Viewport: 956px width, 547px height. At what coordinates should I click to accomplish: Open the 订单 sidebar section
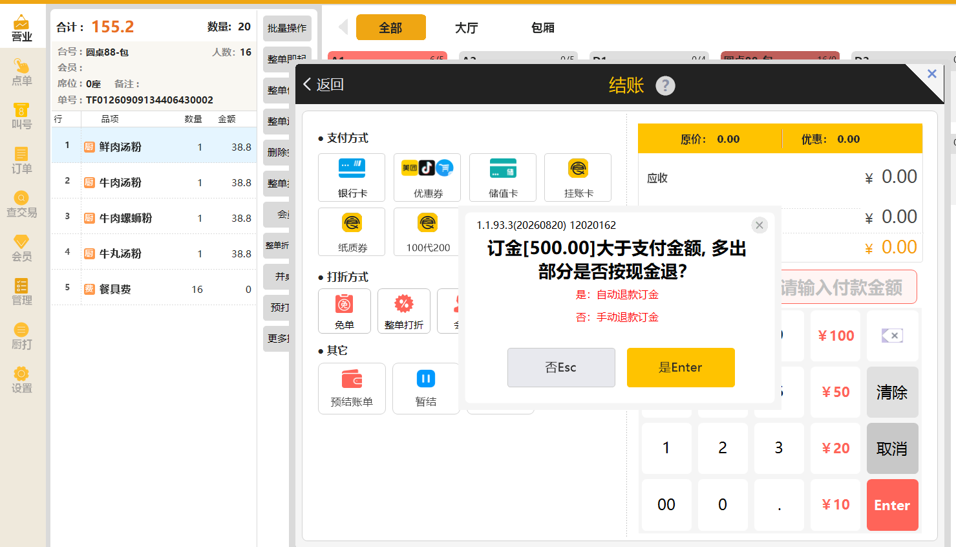point(22,160)
